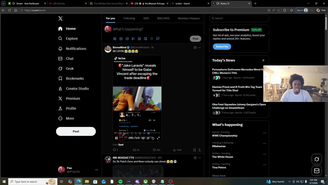
Task: Open Grok from the left sidebar
Action: (66, 69)
